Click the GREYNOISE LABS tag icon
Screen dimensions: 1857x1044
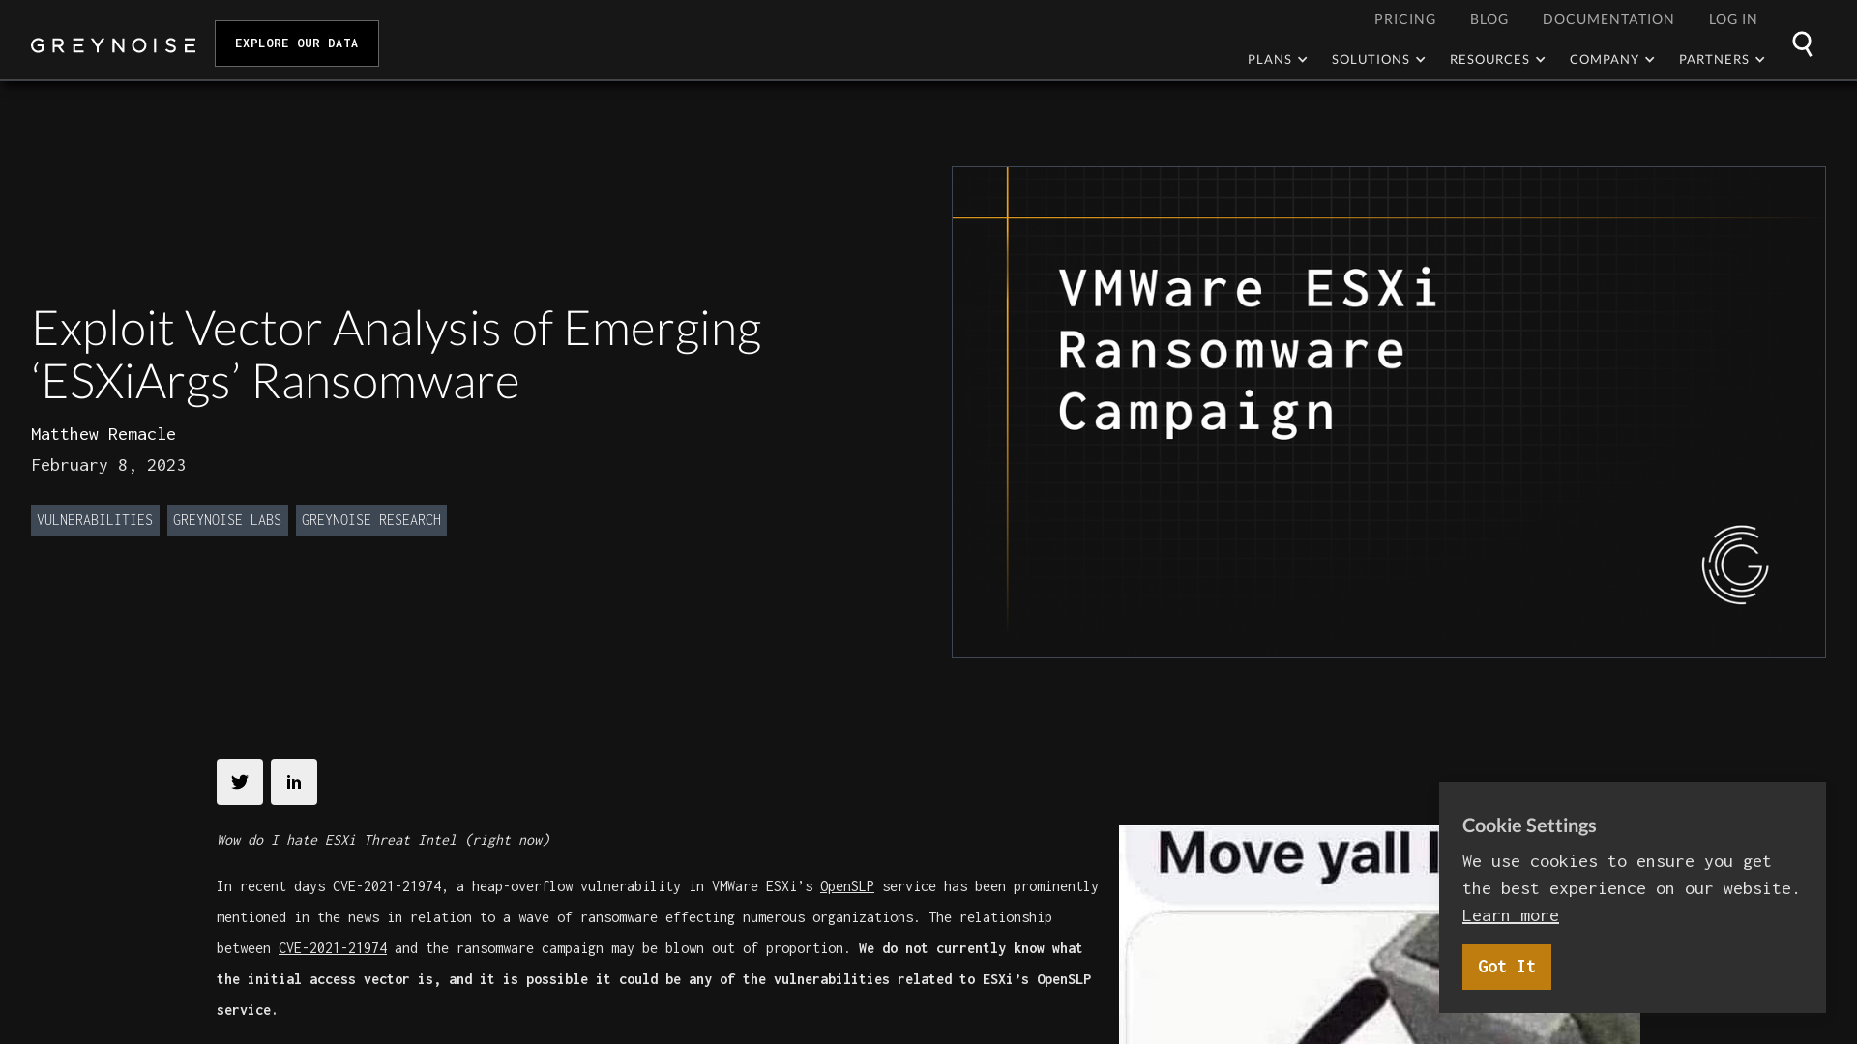227,520
